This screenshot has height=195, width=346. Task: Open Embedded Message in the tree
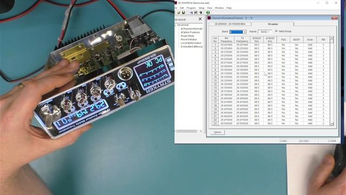click(x=191, y=47)
